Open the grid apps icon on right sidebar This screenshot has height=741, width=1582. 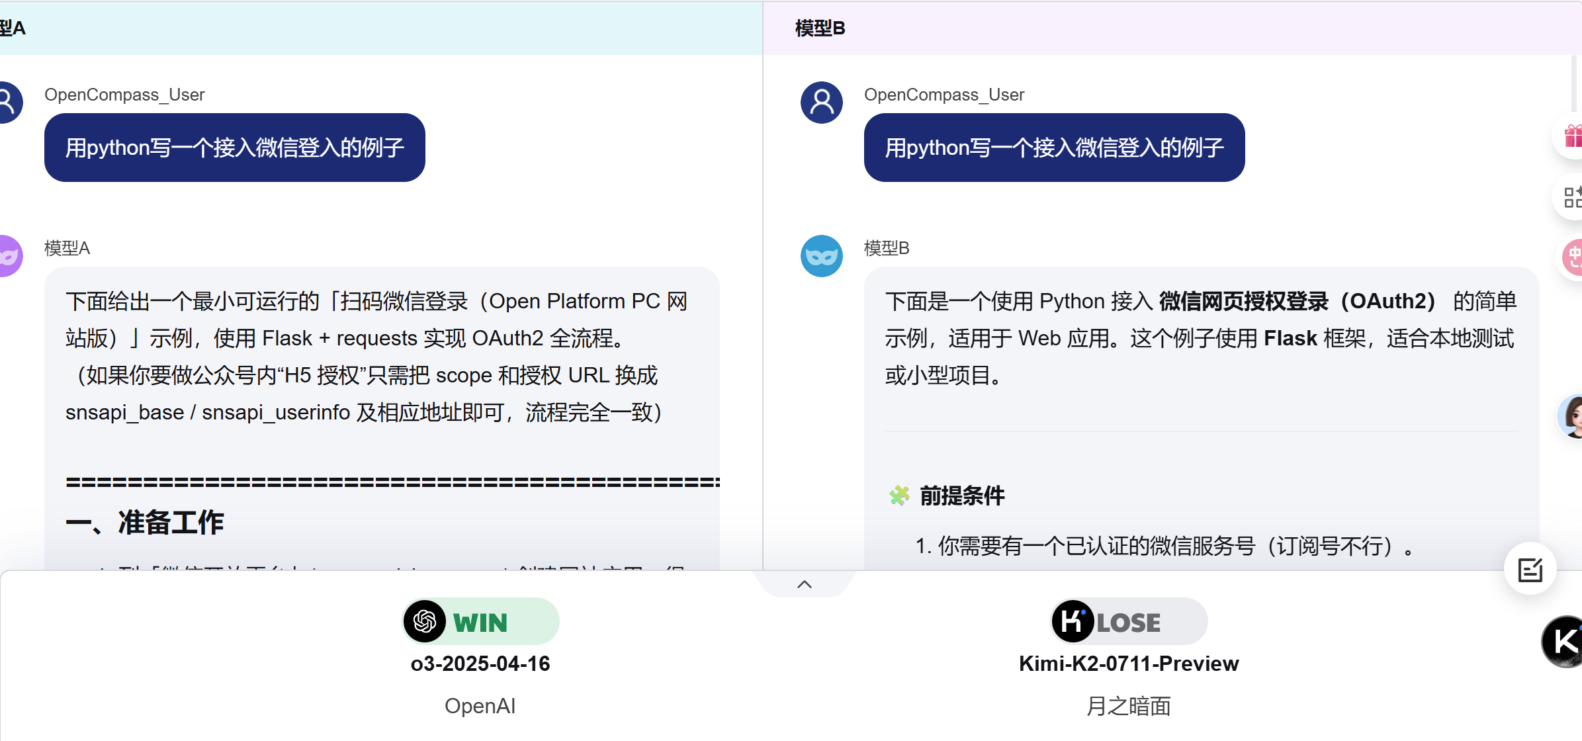point(1571,197)
